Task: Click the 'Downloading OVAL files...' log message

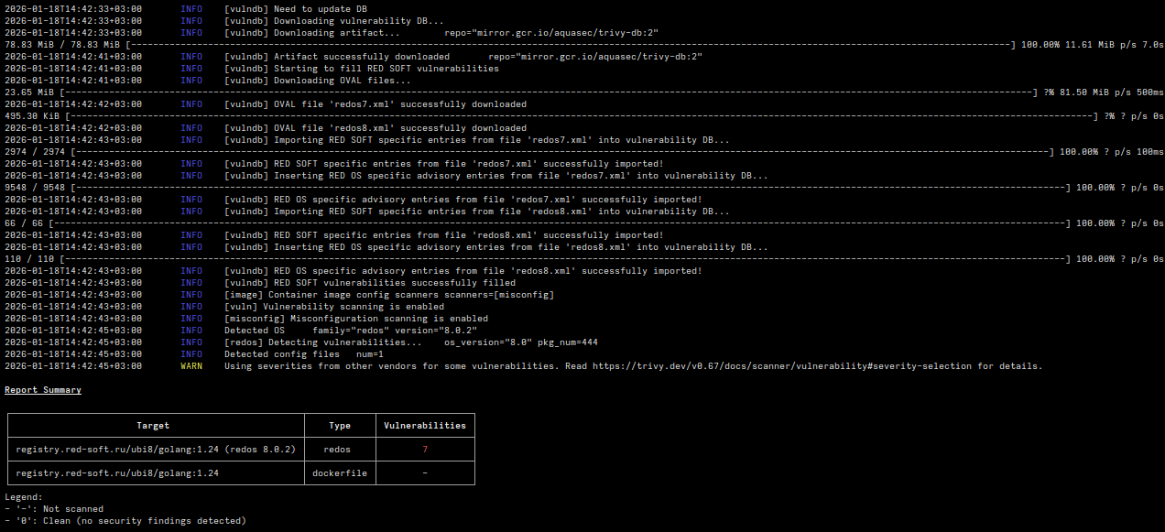Action: (342, 81)
